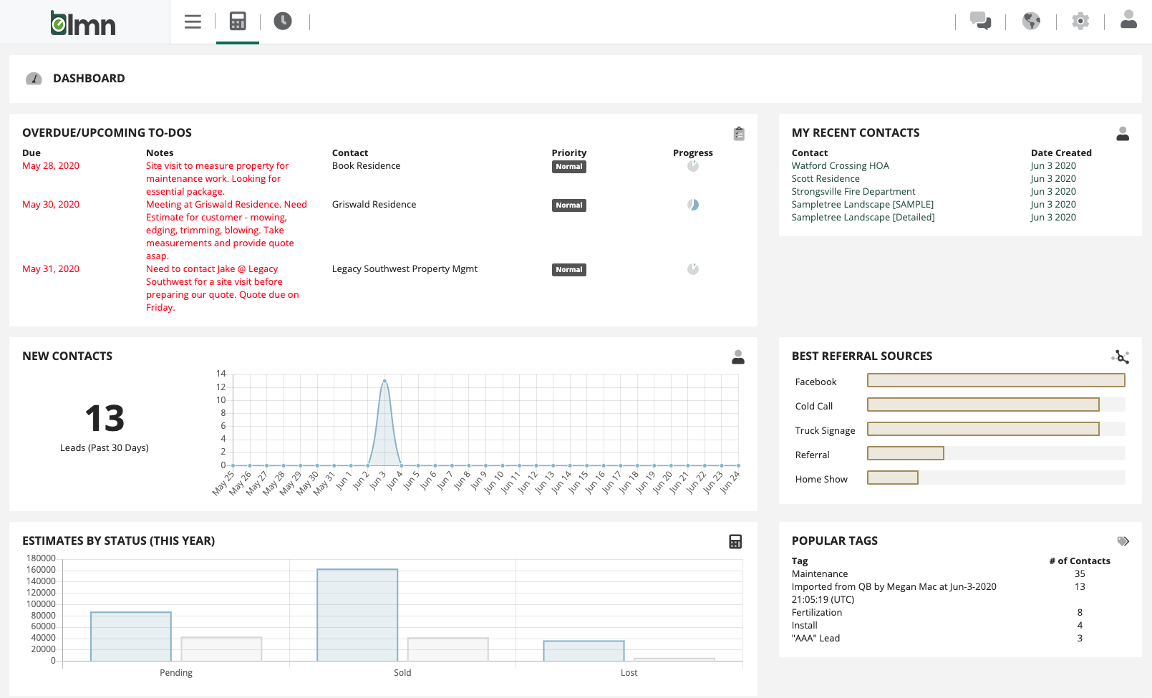This screenshot has width=1152, height=698.
Task: Click Normal priority badge for Legacy Southwest
Action: (x=569, y=270)
